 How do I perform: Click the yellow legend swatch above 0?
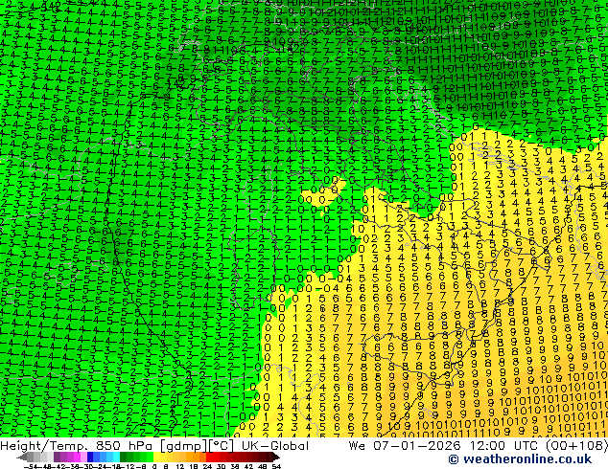[156, 457]
